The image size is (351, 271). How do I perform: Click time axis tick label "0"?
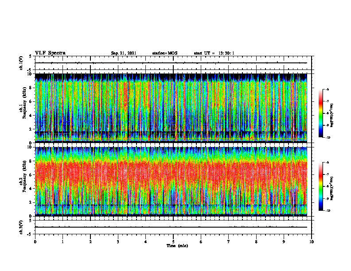click(35, 242)
